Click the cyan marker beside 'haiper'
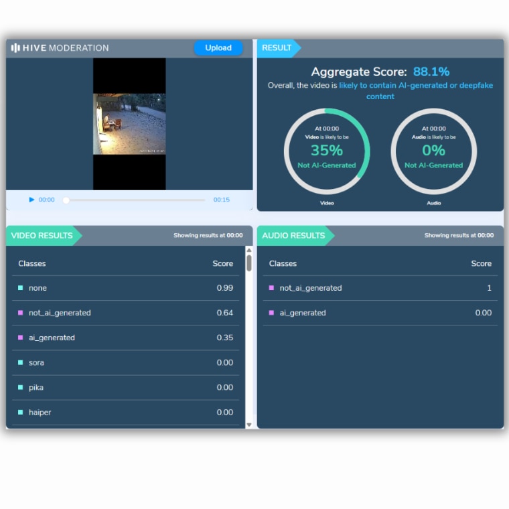The image size is (509, 509). [21, 412]
